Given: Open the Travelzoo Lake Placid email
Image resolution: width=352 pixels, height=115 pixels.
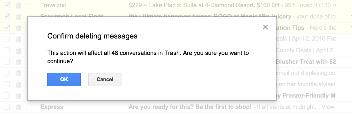Looking at the screenshot, I should pyautogui.click(x=207, y=5).
